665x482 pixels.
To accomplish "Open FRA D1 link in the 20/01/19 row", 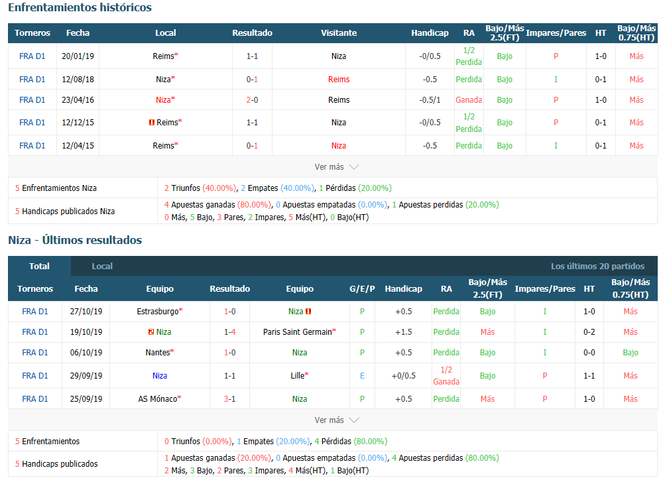I will tap(32, 56).
